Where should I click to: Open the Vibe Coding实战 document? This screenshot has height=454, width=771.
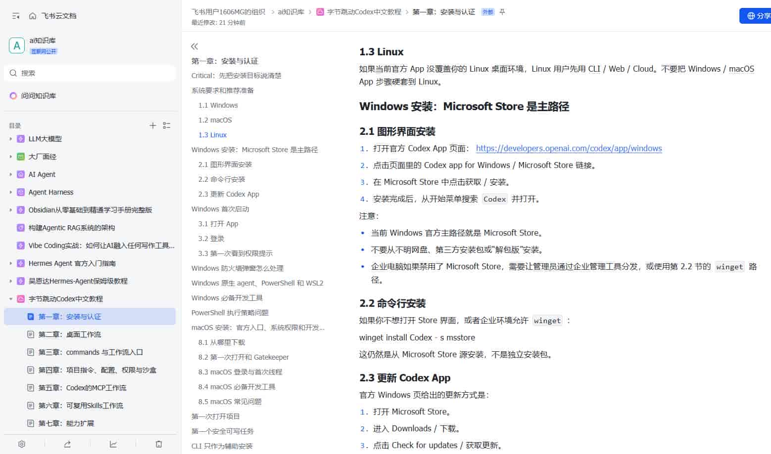(101, 246)
